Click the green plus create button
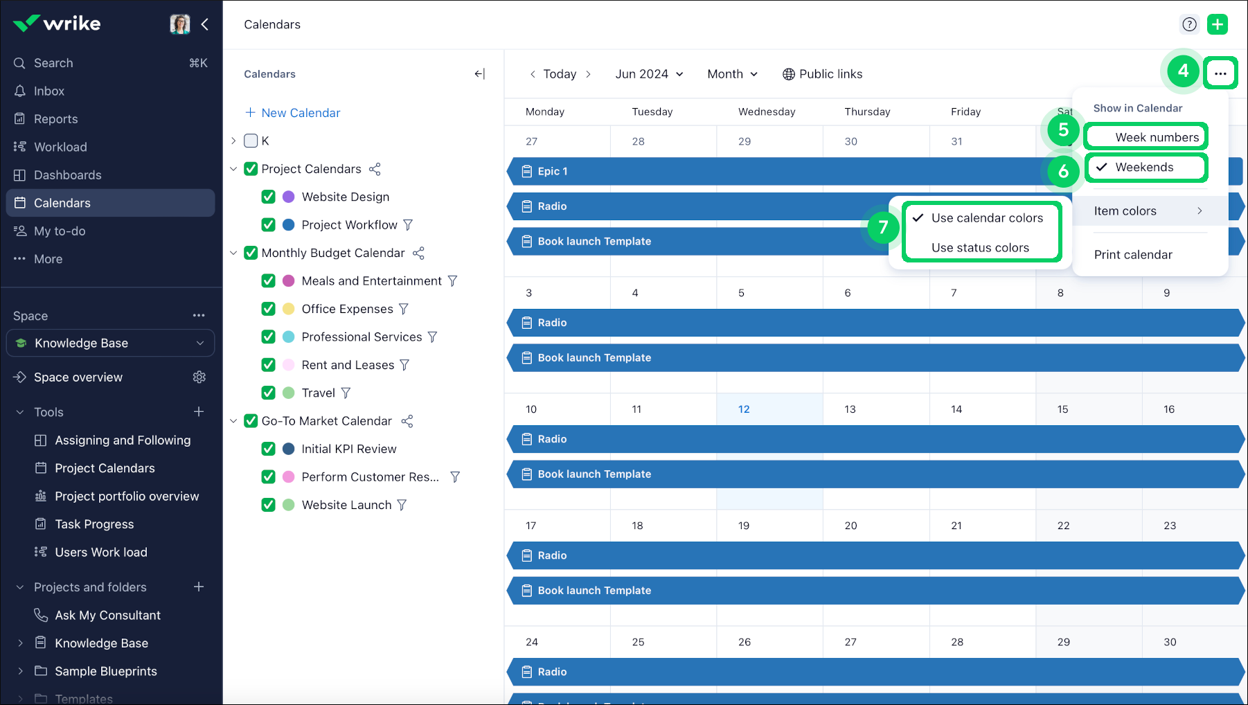This screenshot has height=705, width=1248. tap(1217, 24)
